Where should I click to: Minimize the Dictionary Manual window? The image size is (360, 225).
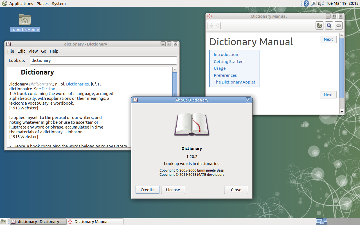pos(328,16)
